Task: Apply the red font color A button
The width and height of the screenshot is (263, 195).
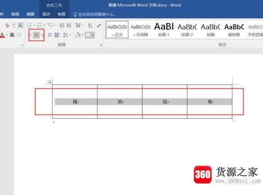Action: (x=2, y=35)
